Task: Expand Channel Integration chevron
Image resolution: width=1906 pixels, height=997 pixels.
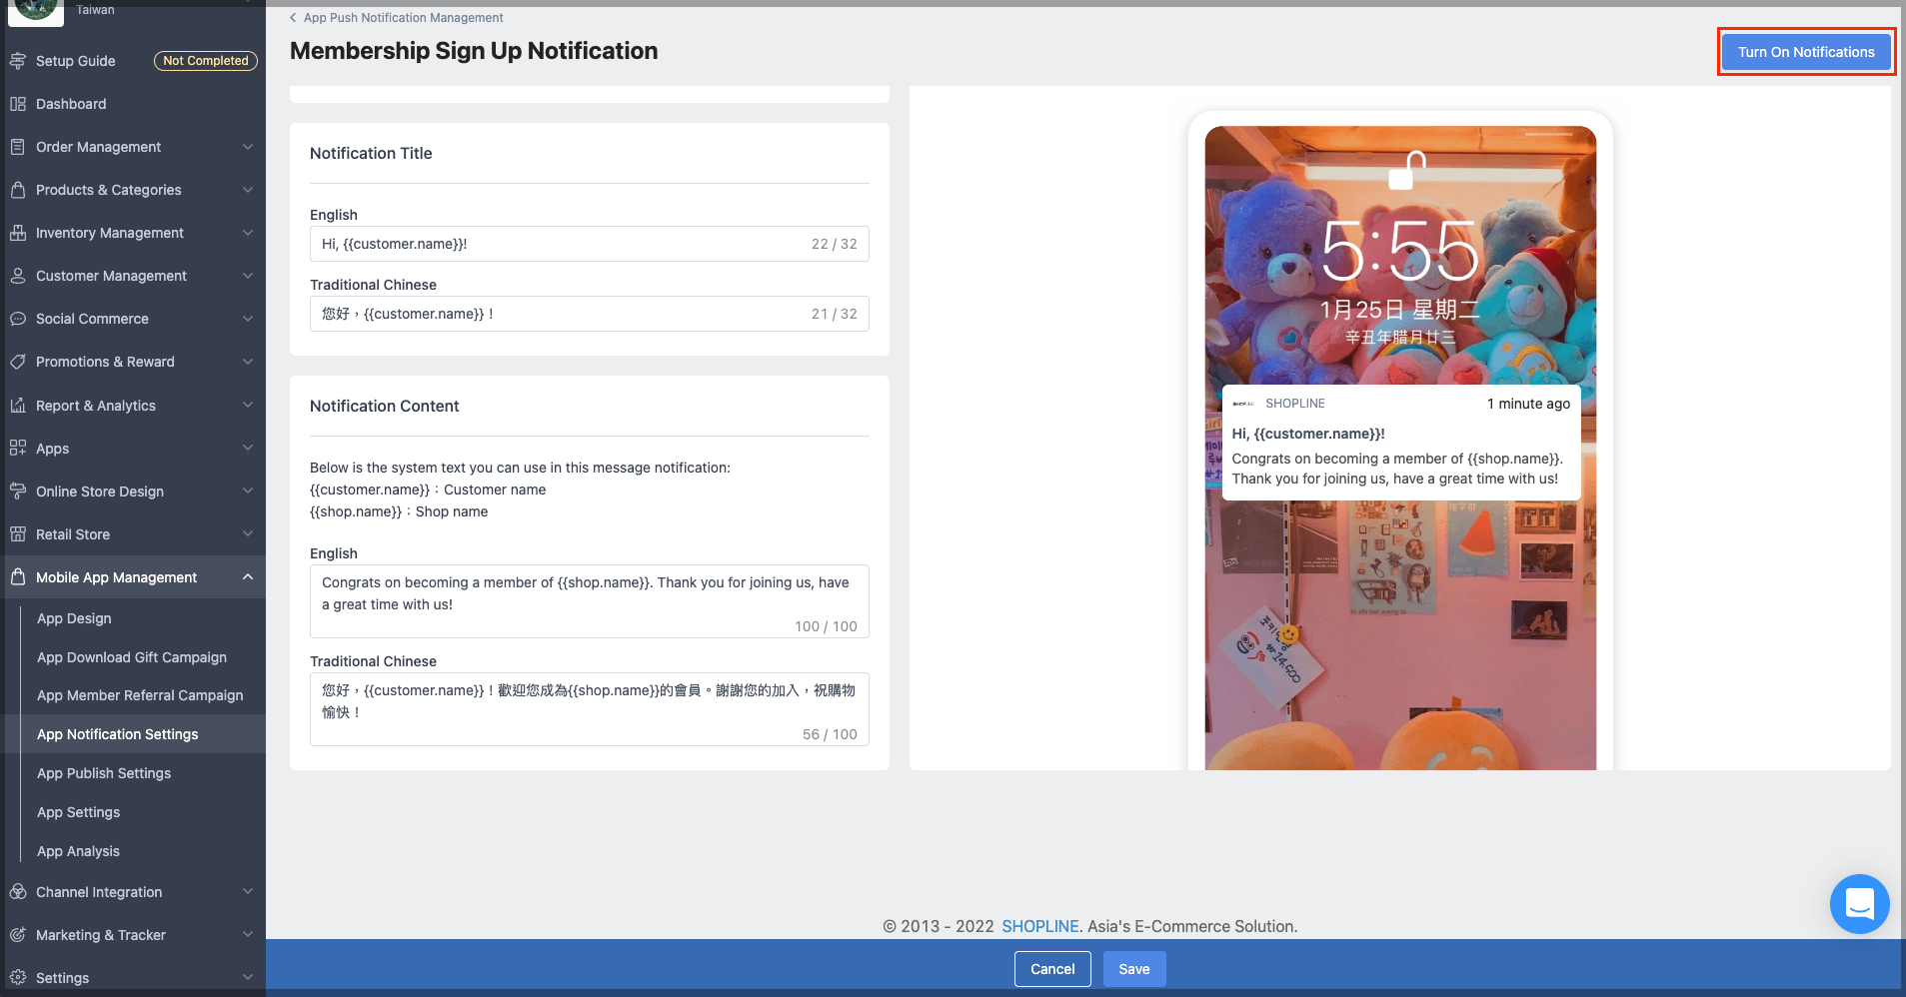Action: (x=248, y=892)
